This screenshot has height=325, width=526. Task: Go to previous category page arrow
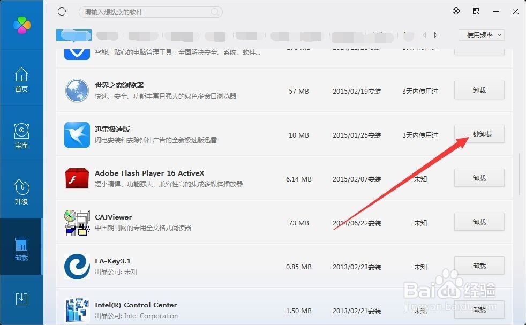point(425,35)
